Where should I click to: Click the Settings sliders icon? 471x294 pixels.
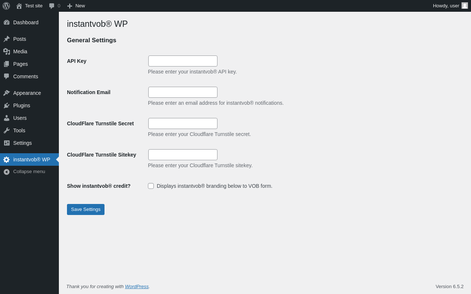pyautogui.click(x=7, y=143)
